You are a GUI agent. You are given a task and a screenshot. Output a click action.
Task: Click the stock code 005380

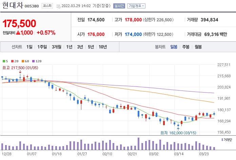tap(32, 6)
